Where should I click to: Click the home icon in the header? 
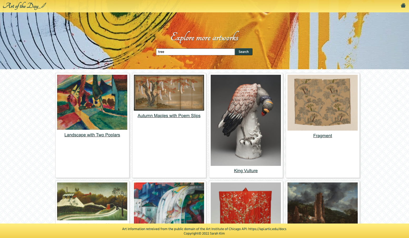403,5
